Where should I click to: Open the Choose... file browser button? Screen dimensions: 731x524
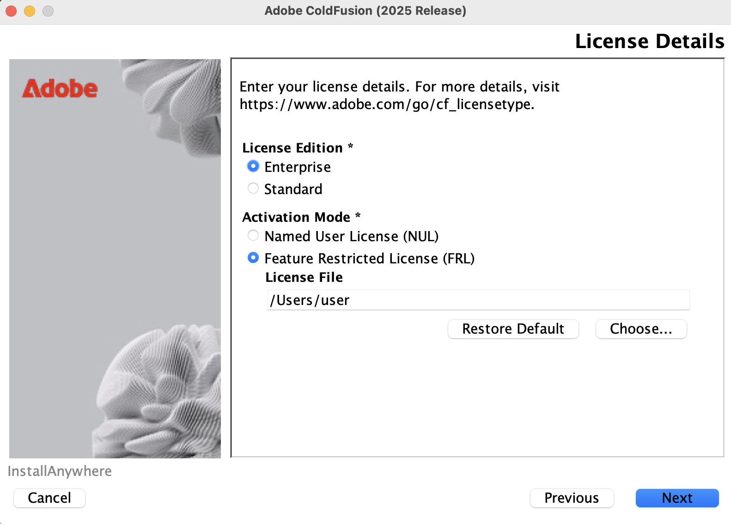641,329
